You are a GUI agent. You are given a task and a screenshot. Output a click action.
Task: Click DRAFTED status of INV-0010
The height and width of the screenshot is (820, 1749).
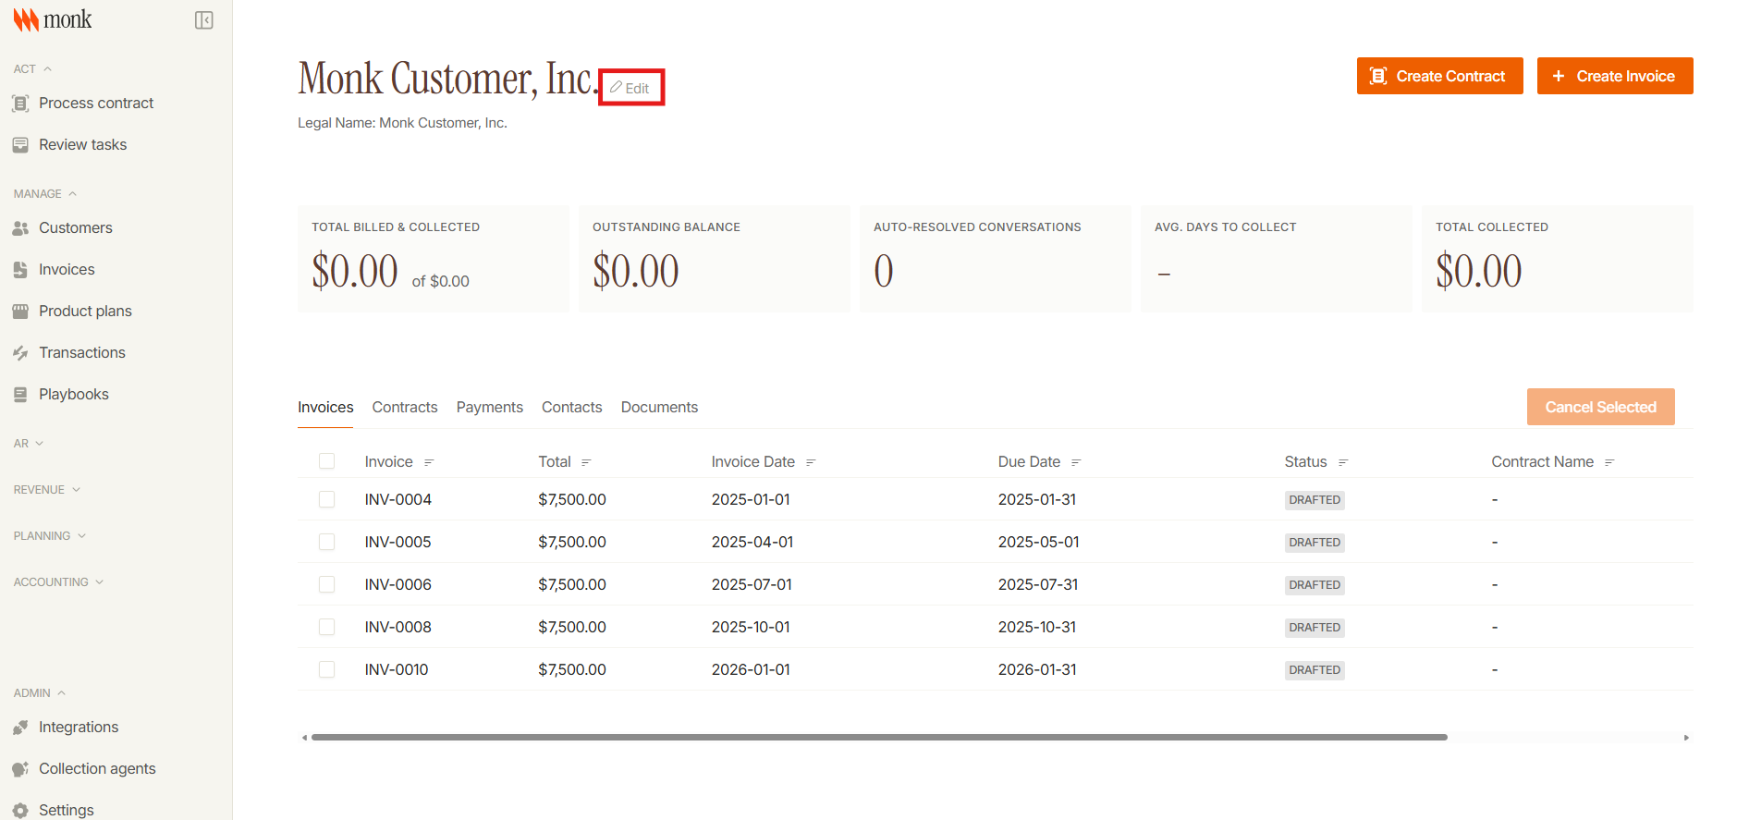click(x=1315, y=670)
